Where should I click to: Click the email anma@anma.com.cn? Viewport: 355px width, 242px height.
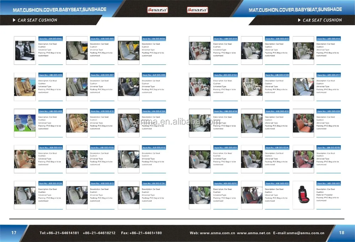(305, 233)
